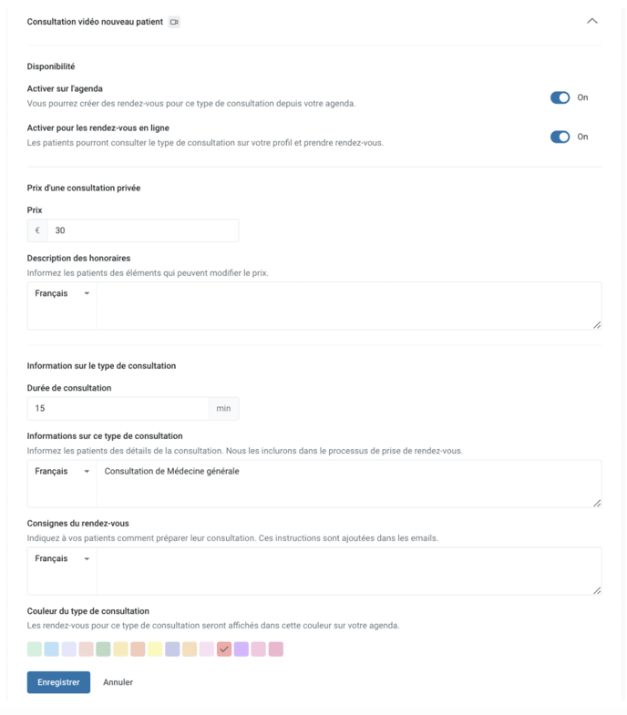The image size is (627, 715).
Task: Select the light blue color swatch
Action: [x=52, y=649]
